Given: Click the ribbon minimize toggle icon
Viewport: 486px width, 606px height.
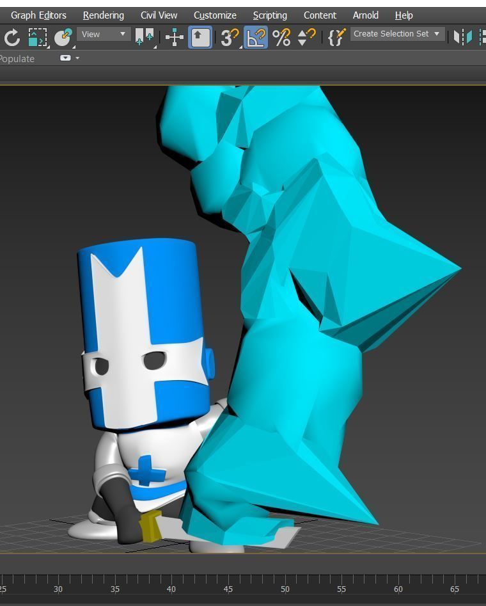Looking at the screenshot, I should coord(65,58).
